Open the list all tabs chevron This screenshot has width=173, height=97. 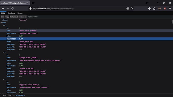point(146,3)
